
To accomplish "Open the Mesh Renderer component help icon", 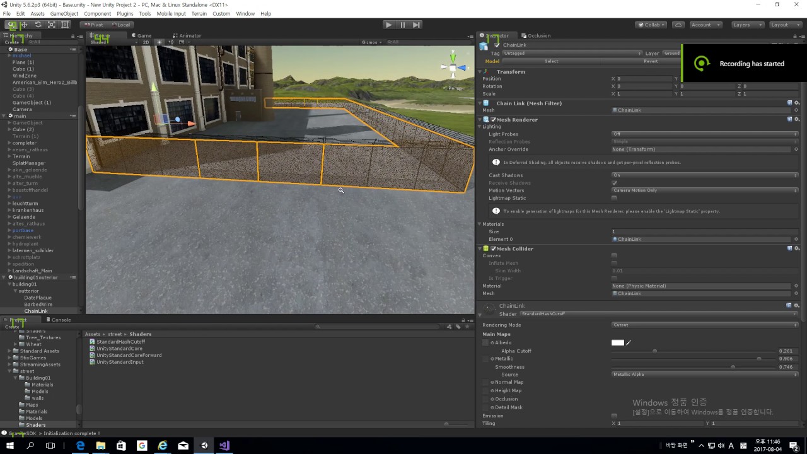I will coord(789,119).
